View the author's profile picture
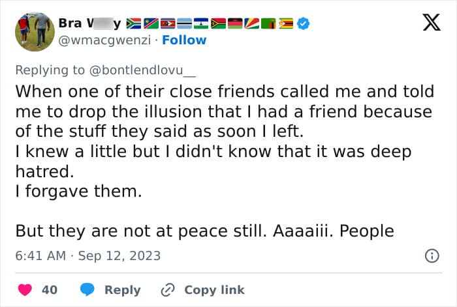 click(35, 32)
